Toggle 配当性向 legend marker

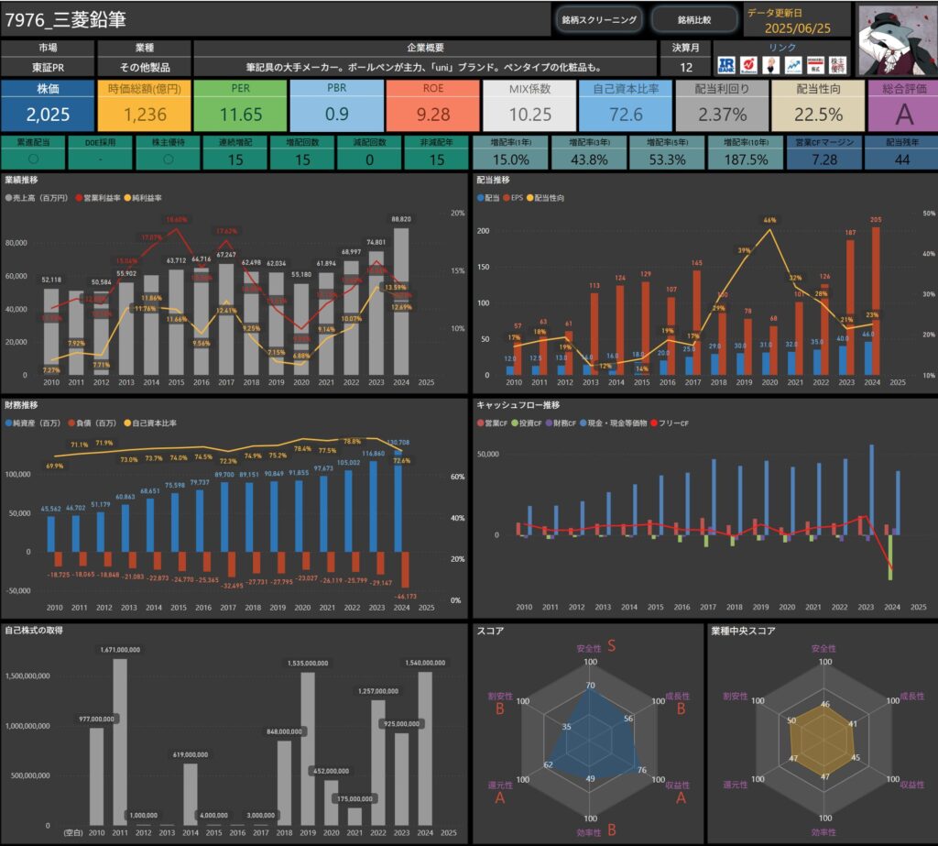529,198
